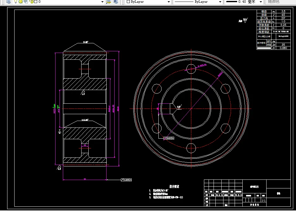The height and width of the screenshot is (211, 296).
Task: Select the 技术要求 heading text
Action: tap(174, 187)
